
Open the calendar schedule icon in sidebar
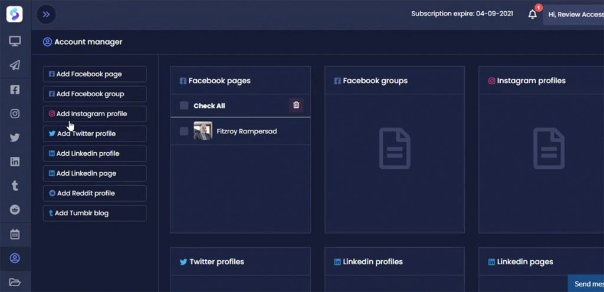[15, 234]
